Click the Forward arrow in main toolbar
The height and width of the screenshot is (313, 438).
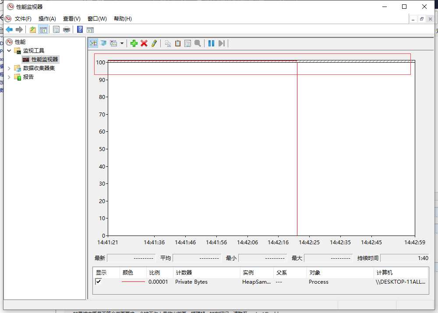[x=19, y=30]
